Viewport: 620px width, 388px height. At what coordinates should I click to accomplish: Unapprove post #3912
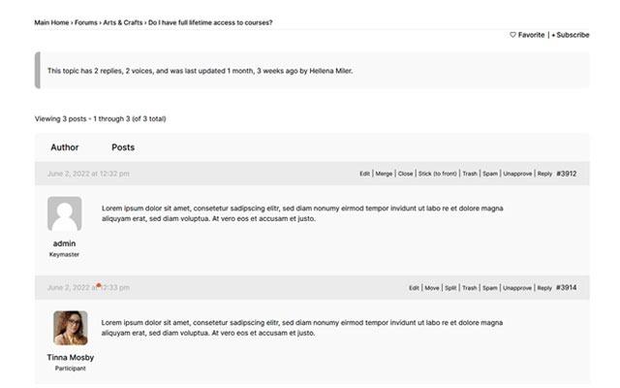(517, 174)
